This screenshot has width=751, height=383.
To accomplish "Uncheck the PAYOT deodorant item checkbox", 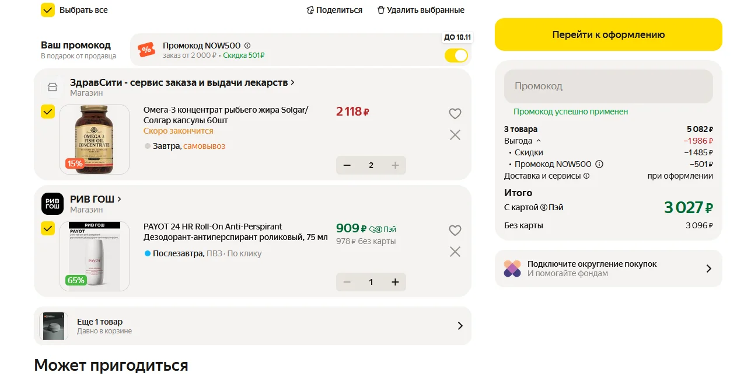I will 48,228.
